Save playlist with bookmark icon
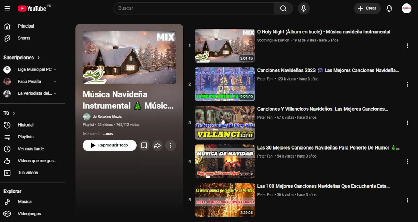The width and height of the screenshot is (418, 222). (x=144, y=145)
